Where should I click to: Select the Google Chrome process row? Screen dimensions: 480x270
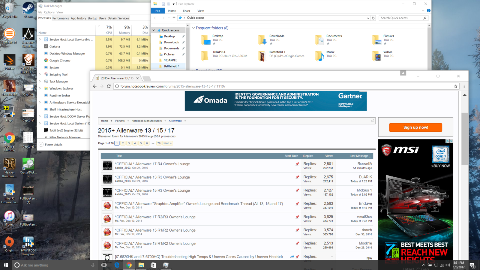click(93, 60)
